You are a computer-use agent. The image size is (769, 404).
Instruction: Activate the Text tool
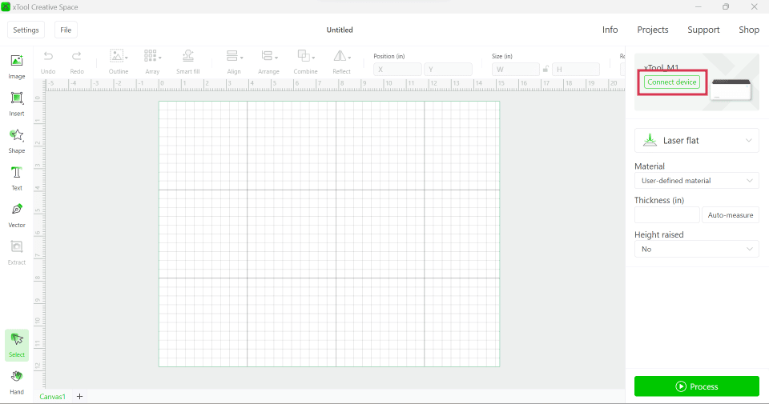16,178
